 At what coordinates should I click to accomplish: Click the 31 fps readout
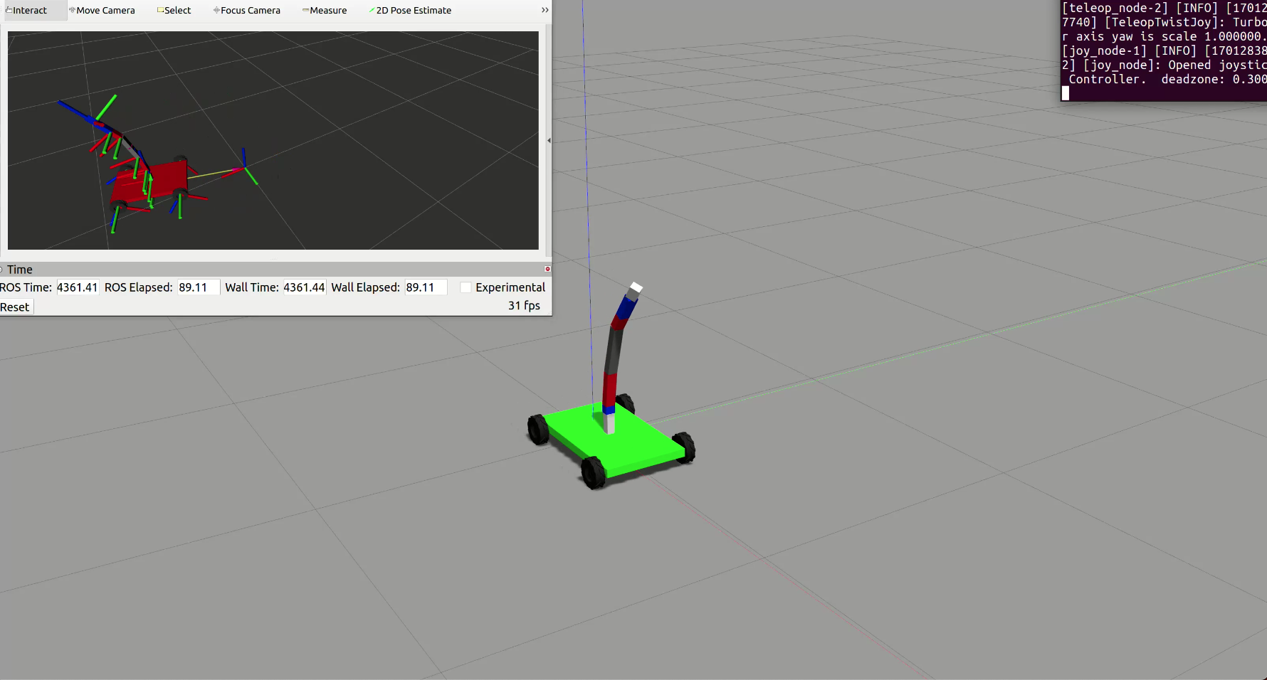tap(524, 306)
